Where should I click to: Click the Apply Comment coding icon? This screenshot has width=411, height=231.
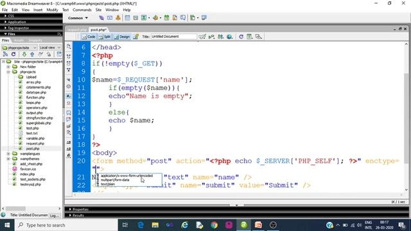(69, 113)
